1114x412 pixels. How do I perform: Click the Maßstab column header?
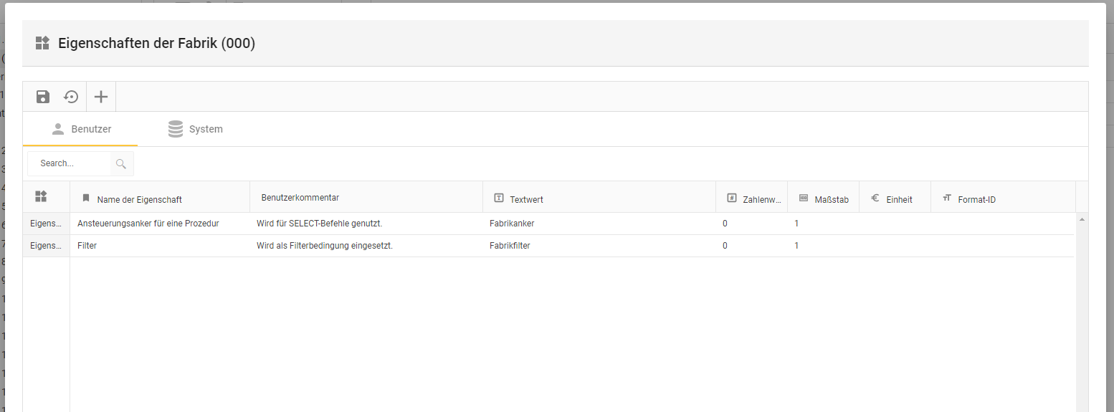[831, 200]
